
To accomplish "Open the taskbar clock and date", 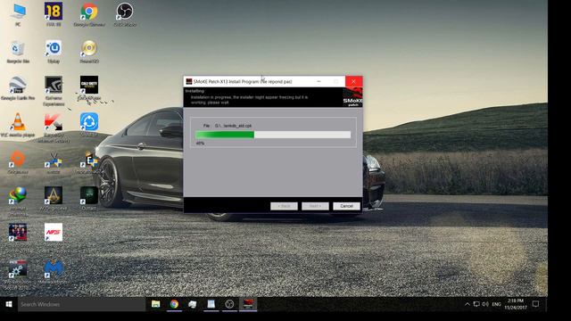I will click(516, 304).
